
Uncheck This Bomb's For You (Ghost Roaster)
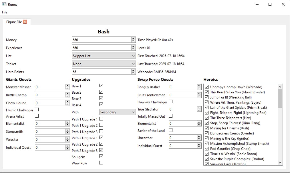coord(207,92)
